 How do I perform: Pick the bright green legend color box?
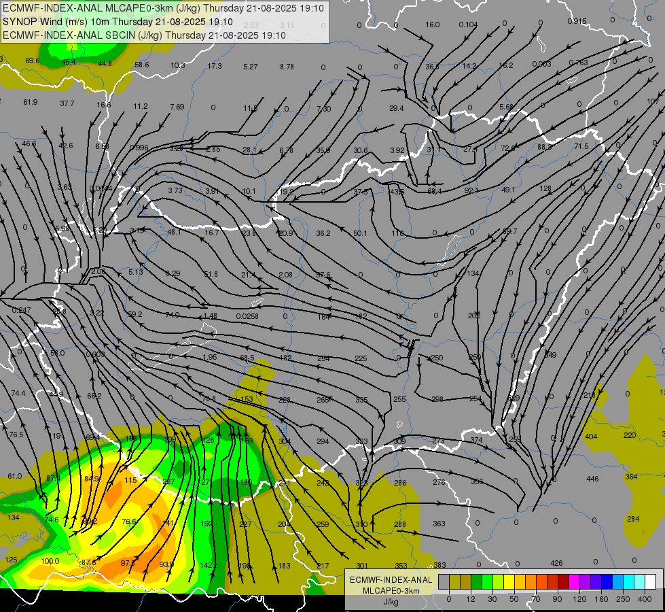click(x=487, y=581)
